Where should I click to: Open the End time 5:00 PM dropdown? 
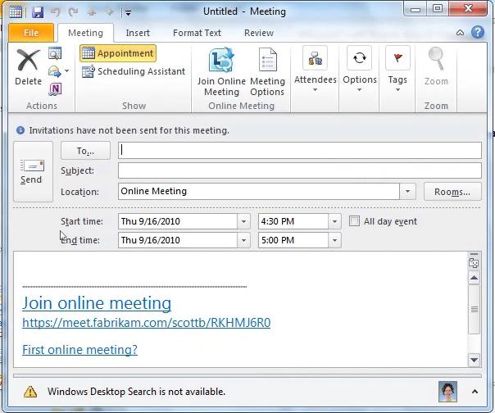click(x=334, y=240)
